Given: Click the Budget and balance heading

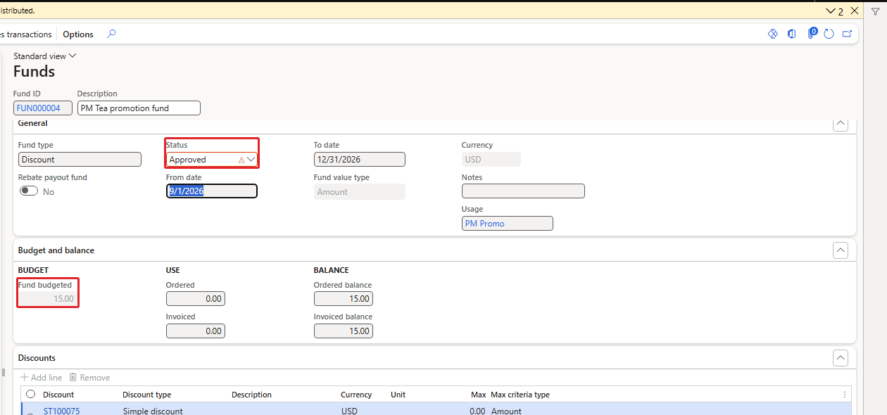Looking at the screenshot, I should (56, 250).
